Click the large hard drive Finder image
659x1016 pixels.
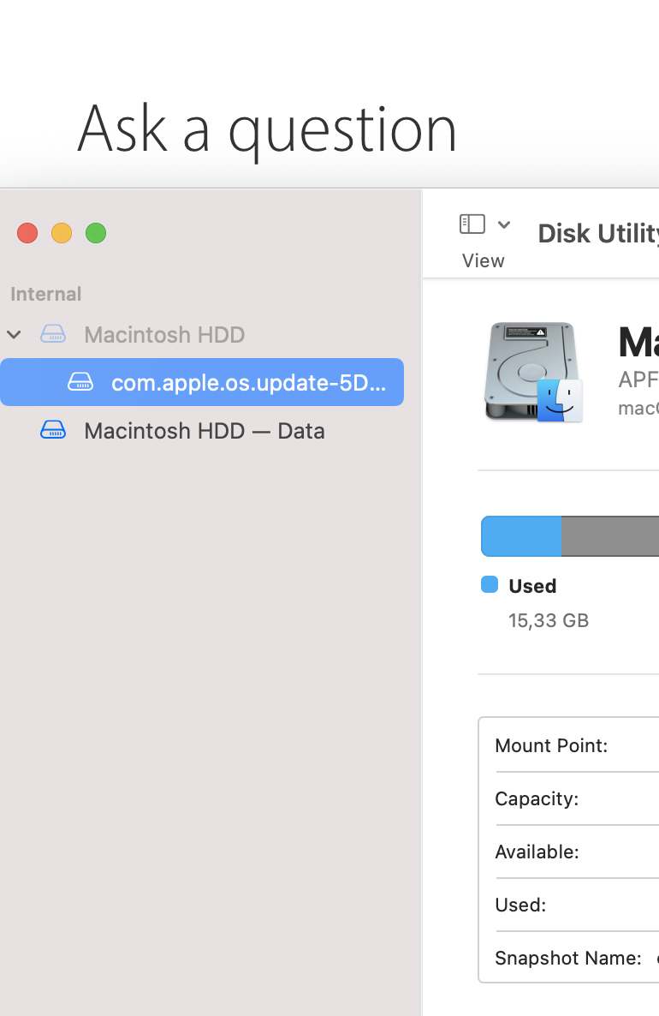(532, 372)
